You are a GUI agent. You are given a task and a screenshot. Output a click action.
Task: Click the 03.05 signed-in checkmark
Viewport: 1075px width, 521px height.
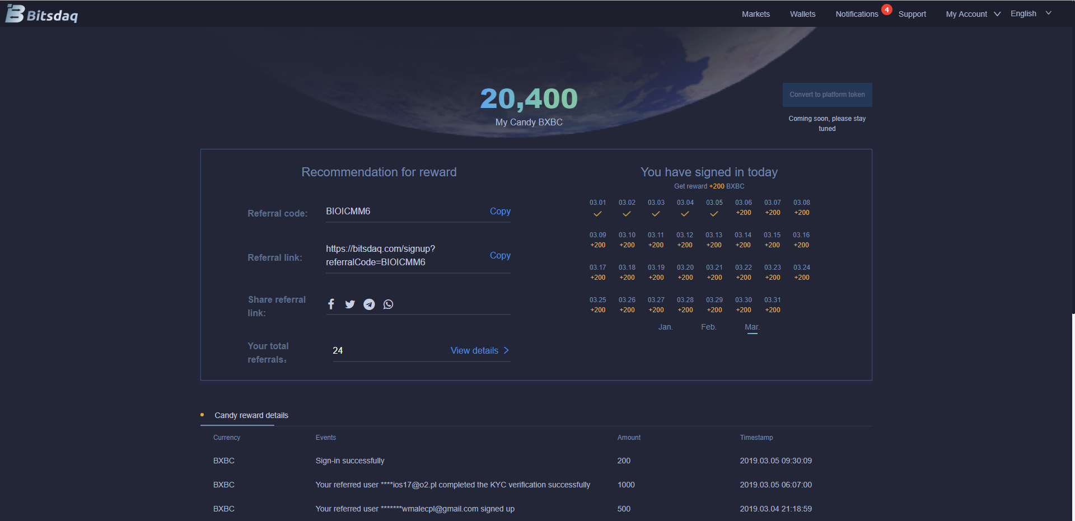pos(714,214)
